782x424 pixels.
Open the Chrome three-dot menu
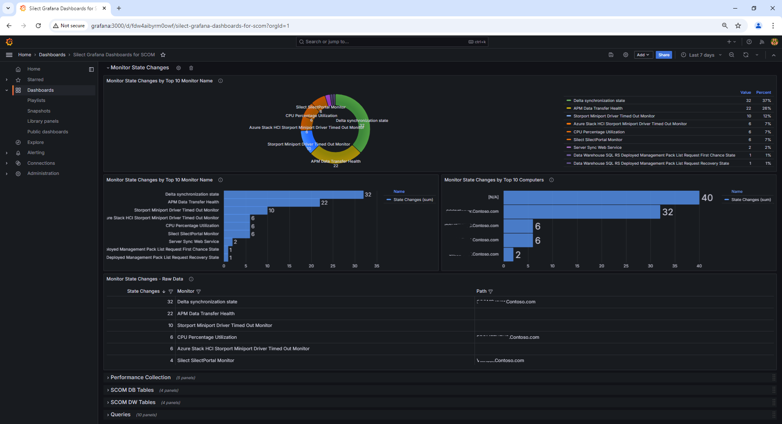773,26
